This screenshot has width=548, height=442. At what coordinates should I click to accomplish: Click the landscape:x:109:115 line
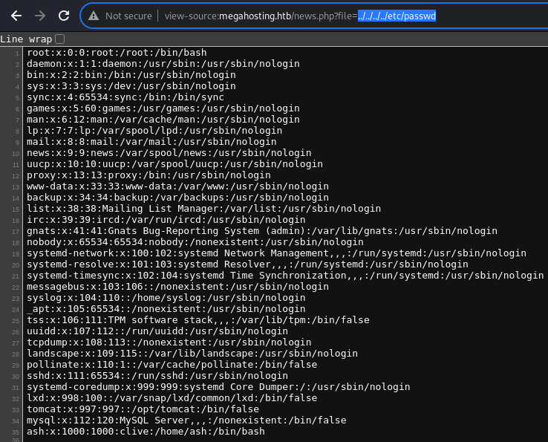point(192,354)
